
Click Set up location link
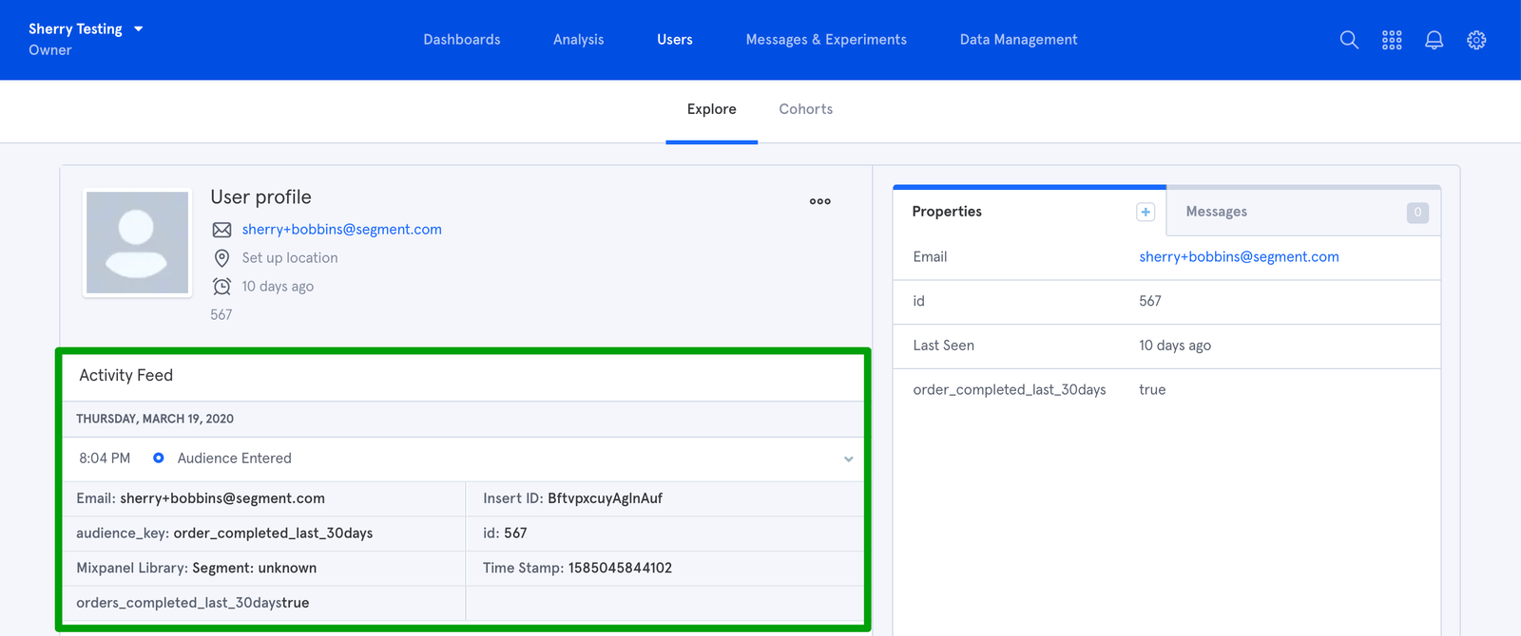(x=290, y=258)
